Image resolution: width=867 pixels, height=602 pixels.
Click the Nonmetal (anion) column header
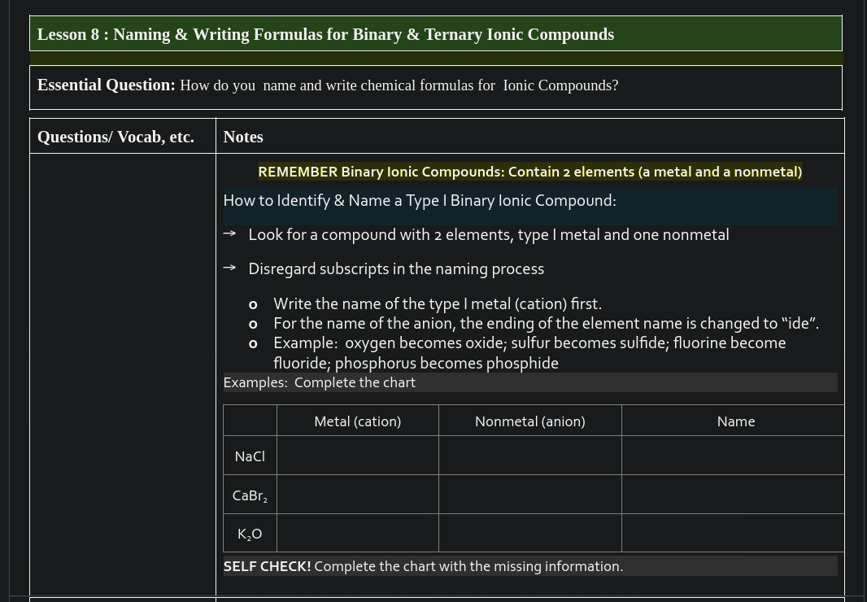(x=529, y=421)
